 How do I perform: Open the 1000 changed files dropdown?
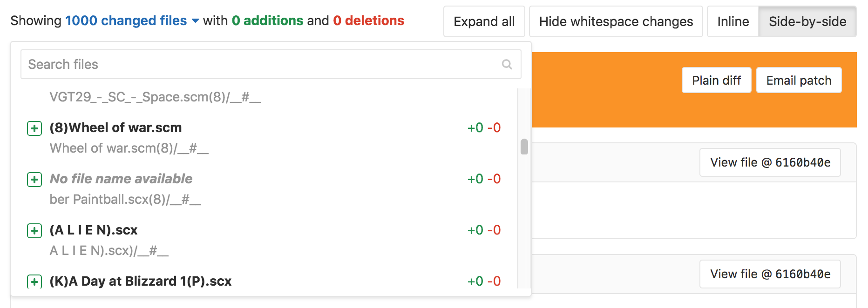pyautogui.click(x=126, y=20)
